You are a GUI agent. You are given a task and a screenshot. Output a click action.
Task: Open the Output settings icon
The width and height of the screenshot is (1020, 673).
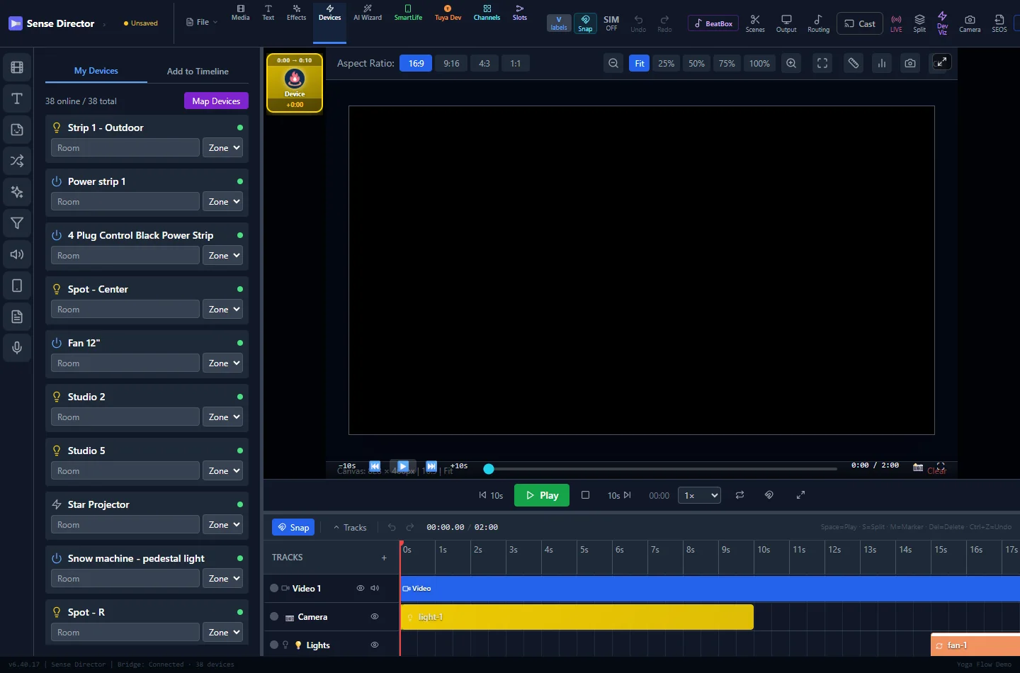pyautogui.click(x=786, y=23)
